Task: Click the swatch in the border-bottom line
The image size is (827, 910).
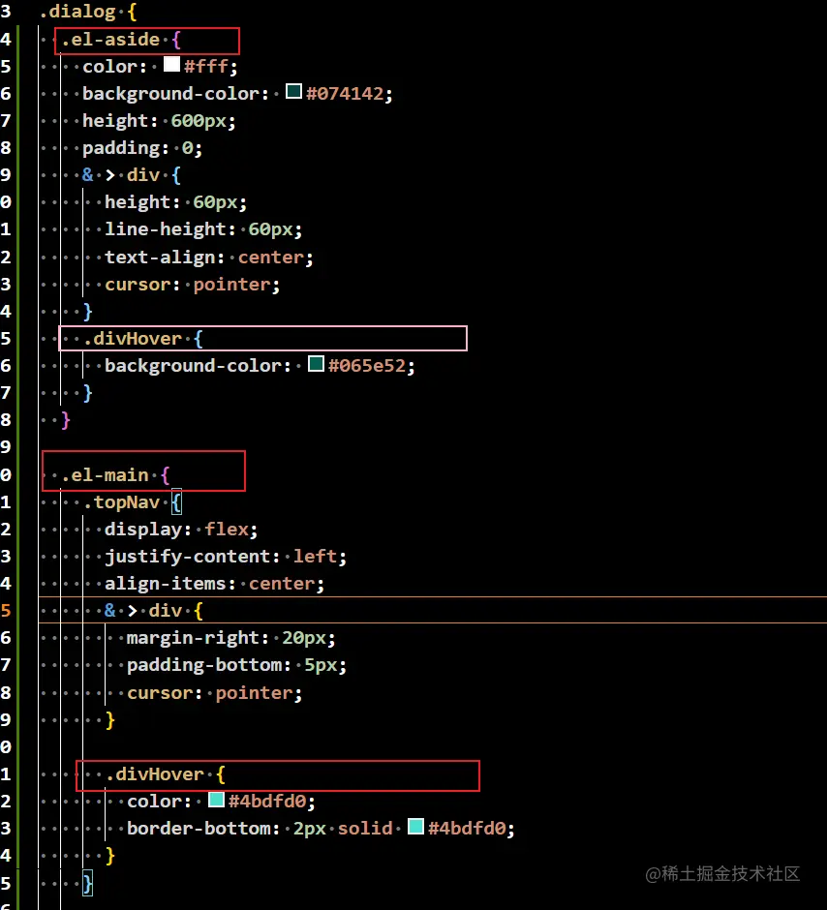Action: [x=415, y=827]
